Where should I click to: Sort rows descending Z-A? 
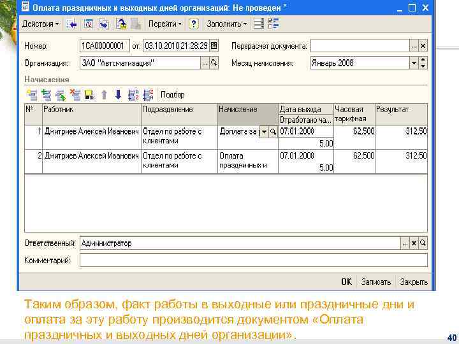pos(148,95)
